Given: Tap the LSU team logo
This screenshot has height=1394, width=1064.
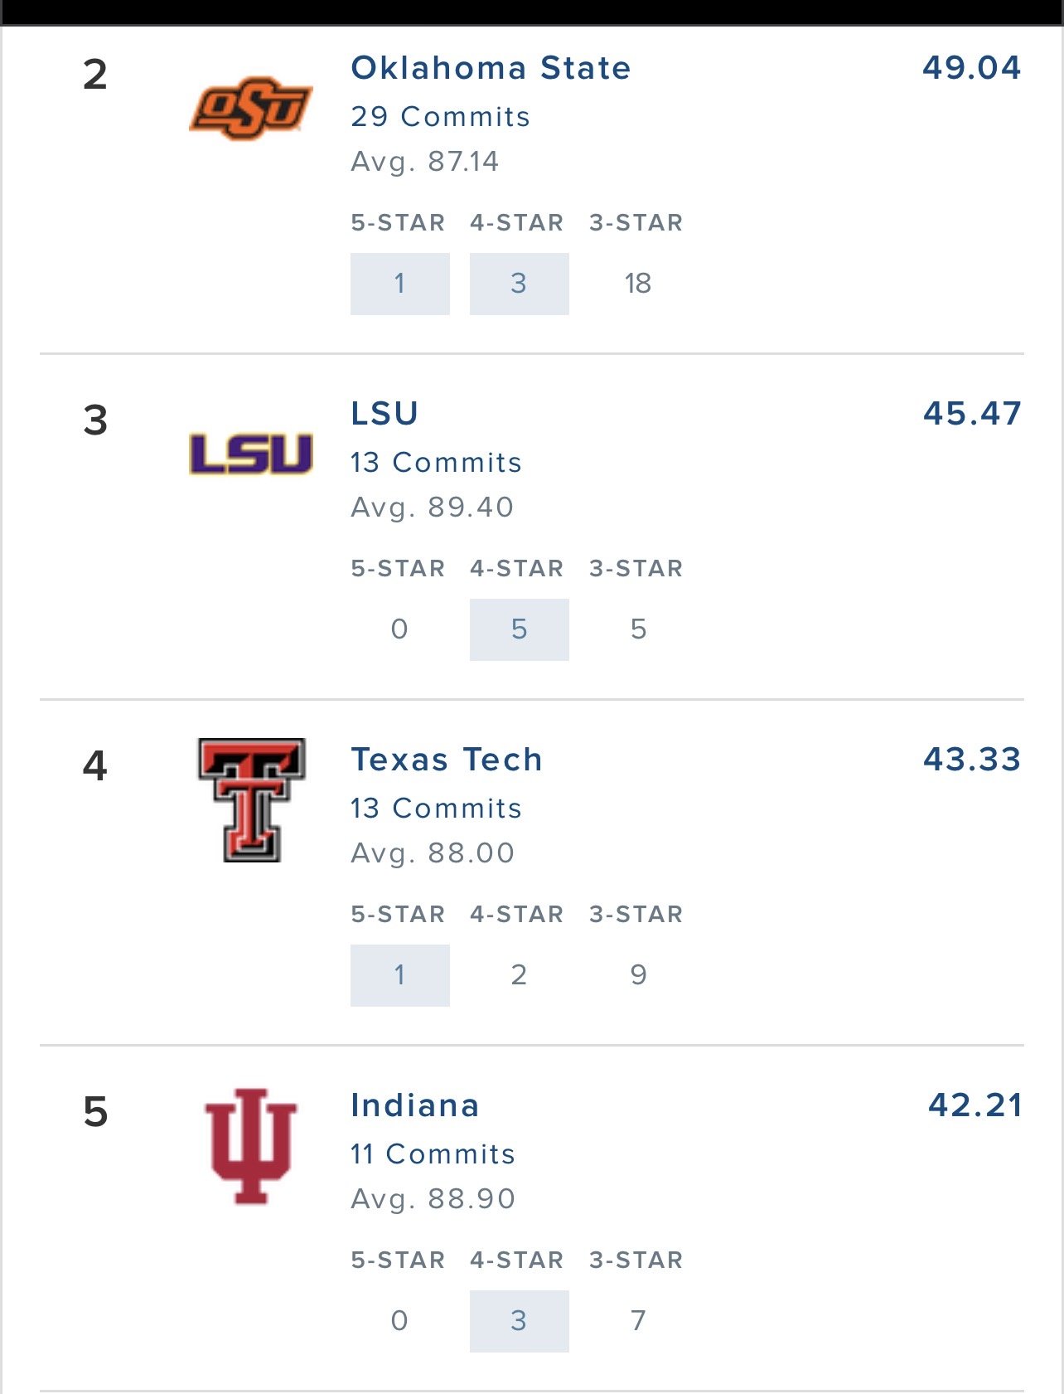Looking at the screenshot, I should tap(251, 454).
